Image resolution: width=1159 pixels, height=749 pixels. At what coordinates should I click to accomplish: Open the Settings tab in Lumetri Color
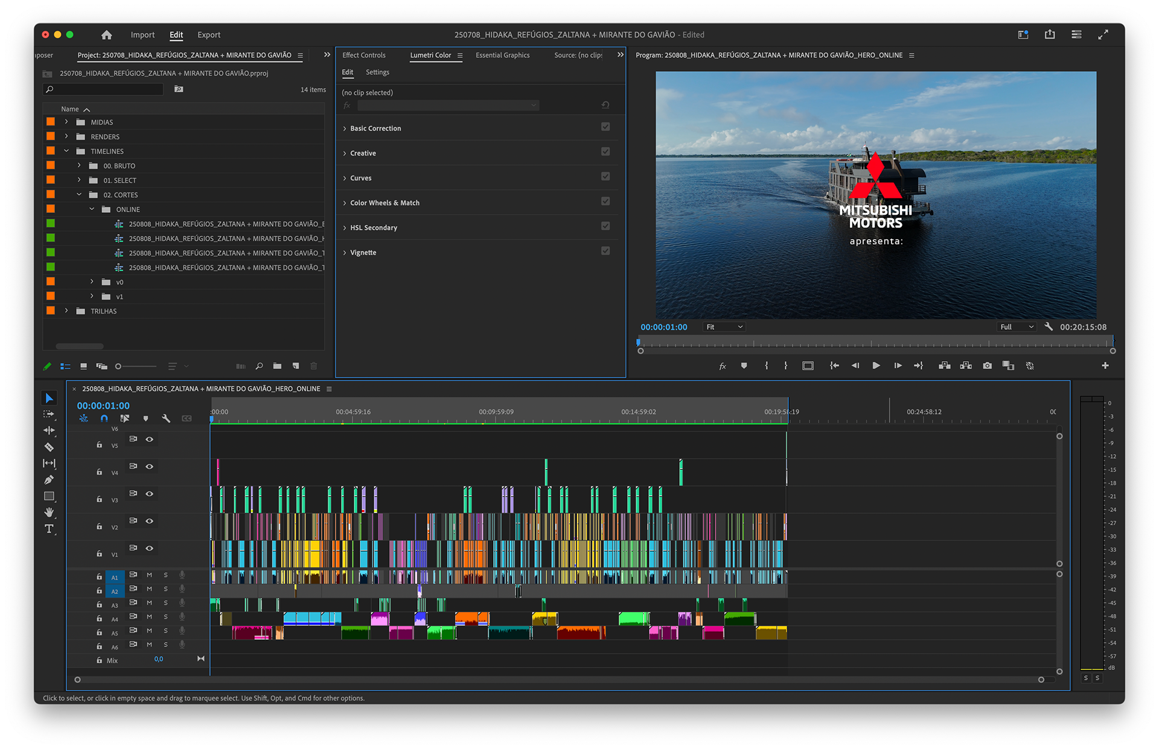click(x=377, y=72)
